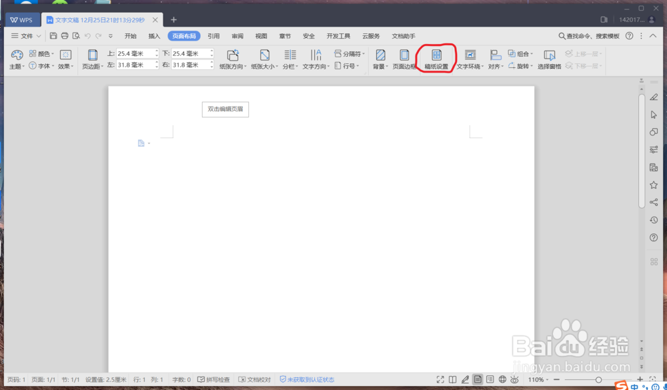Open the 颜色 color scheme dropdown
This screenshot has width=667, height=390.
pyautogui.click(x=41, y=54)
